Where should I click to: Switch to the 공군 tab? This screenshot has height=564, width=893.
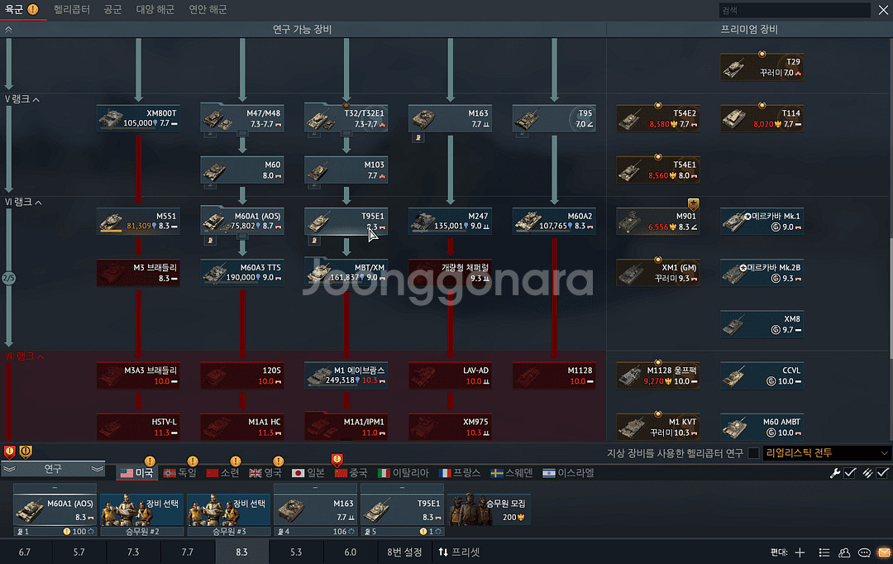click(112, 10)
